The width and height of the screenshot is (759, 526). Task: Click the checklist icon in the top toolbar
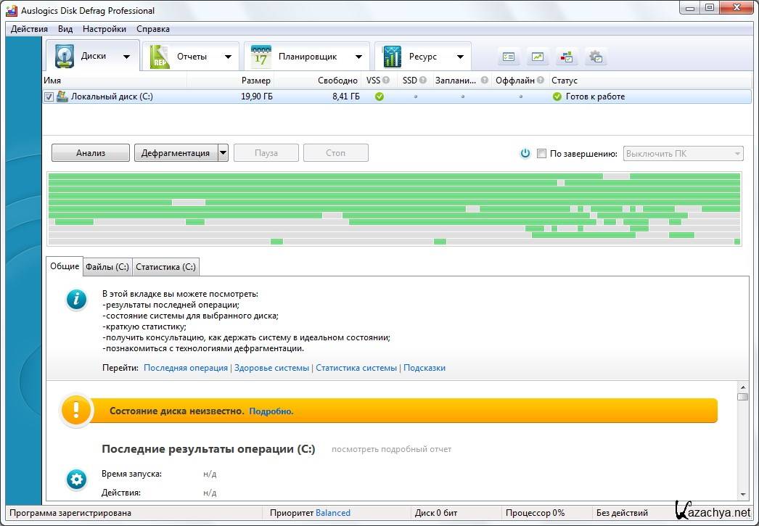pyautogui.click(x=509, y=57)
